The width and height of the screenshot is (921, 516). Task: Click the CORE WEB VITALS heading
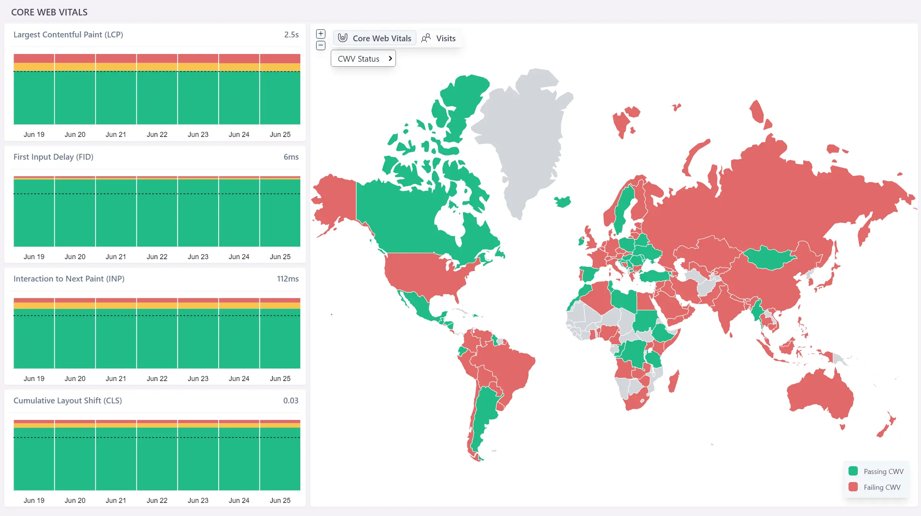[x=49, y=12]
